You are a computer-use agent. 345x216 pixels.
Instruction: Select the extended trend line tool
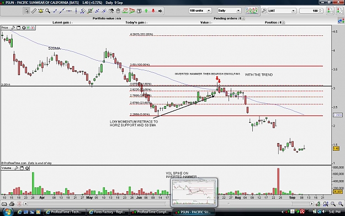click(x=62, y=11)
